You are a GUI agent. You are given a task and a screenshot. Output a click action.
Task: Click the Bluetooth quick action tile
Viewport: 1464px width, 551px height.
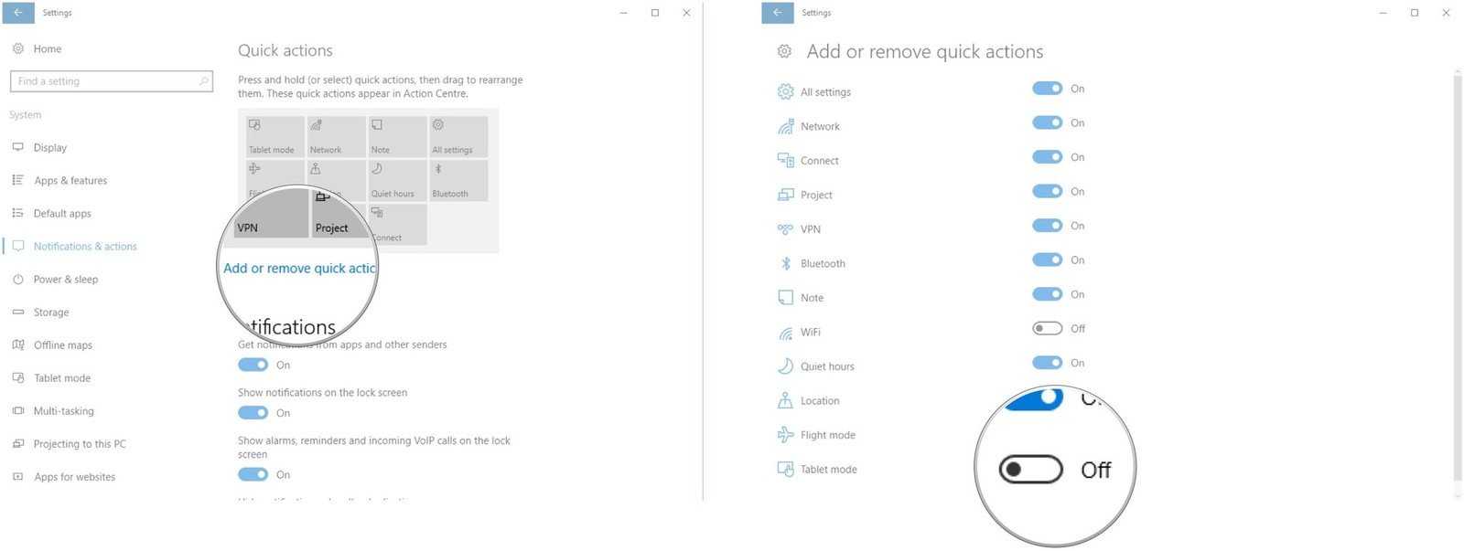[x=458, y=180]
